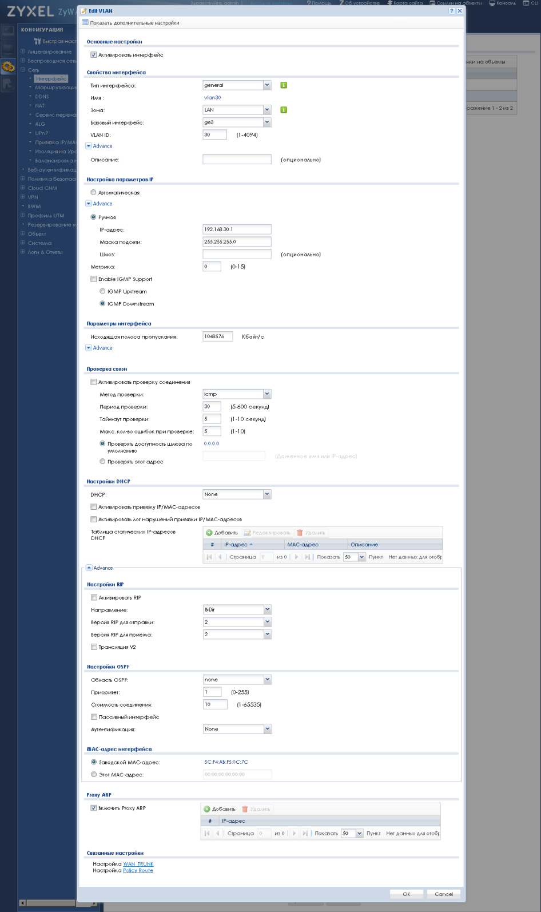This screenshot has width=541, height=912.
Task: Go to next page in DHCP table pager
Action: [x=296, y=557]
